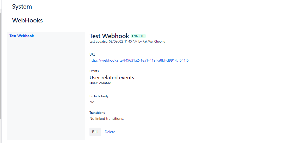Open the webhook.site URL link
The height and width of the screenshot is (143, 289).
[139, 60]
